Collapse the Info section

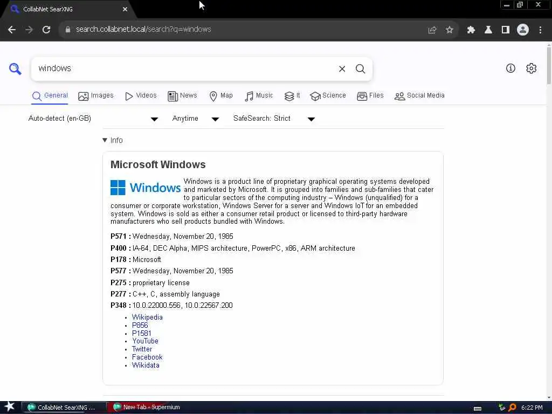point(113,140)
